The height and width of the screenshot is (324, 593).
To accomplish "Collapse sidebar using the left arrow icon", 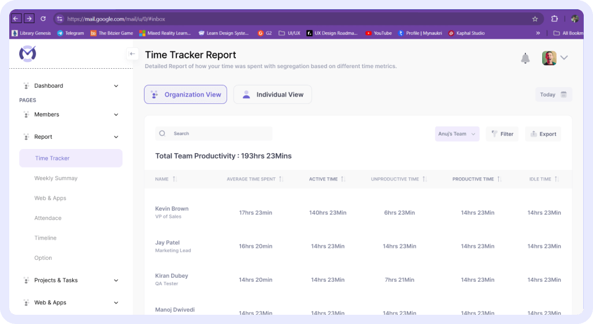I will point(132,54).
